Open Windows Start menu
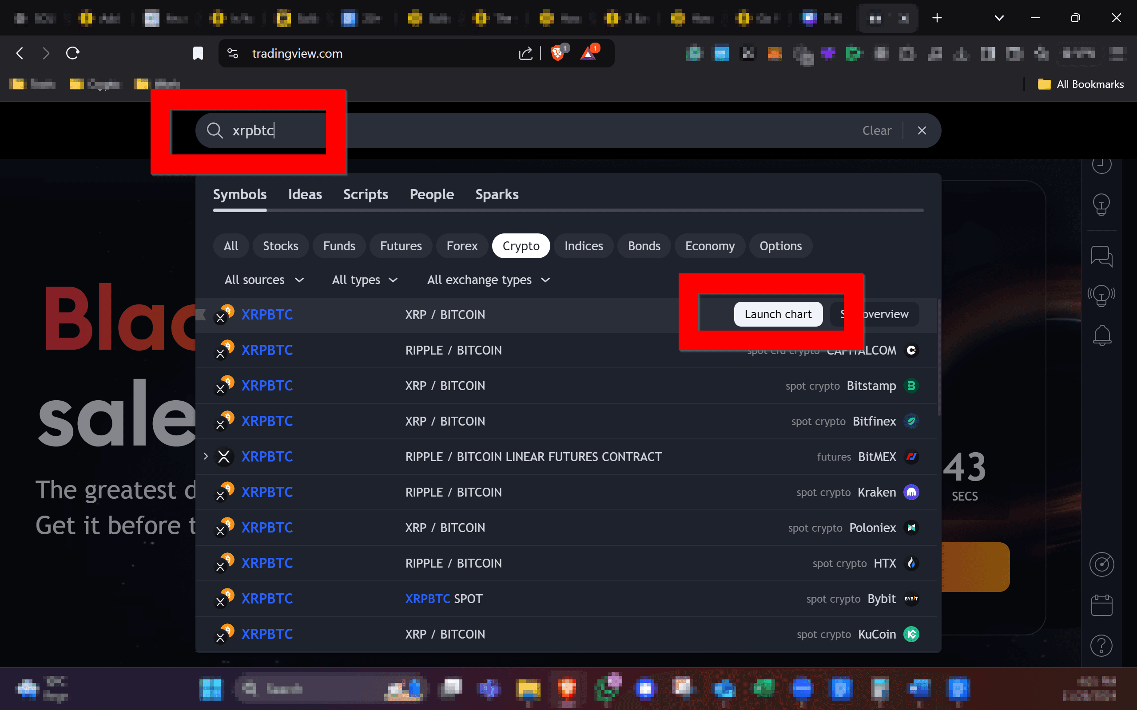Screen dimensions: 1137x710 (x=211, y=689)
